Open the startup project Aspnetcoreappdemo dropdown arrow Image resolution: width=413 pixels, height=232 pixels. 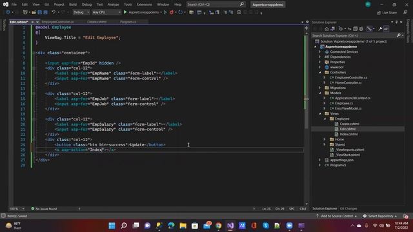[161, 12]
